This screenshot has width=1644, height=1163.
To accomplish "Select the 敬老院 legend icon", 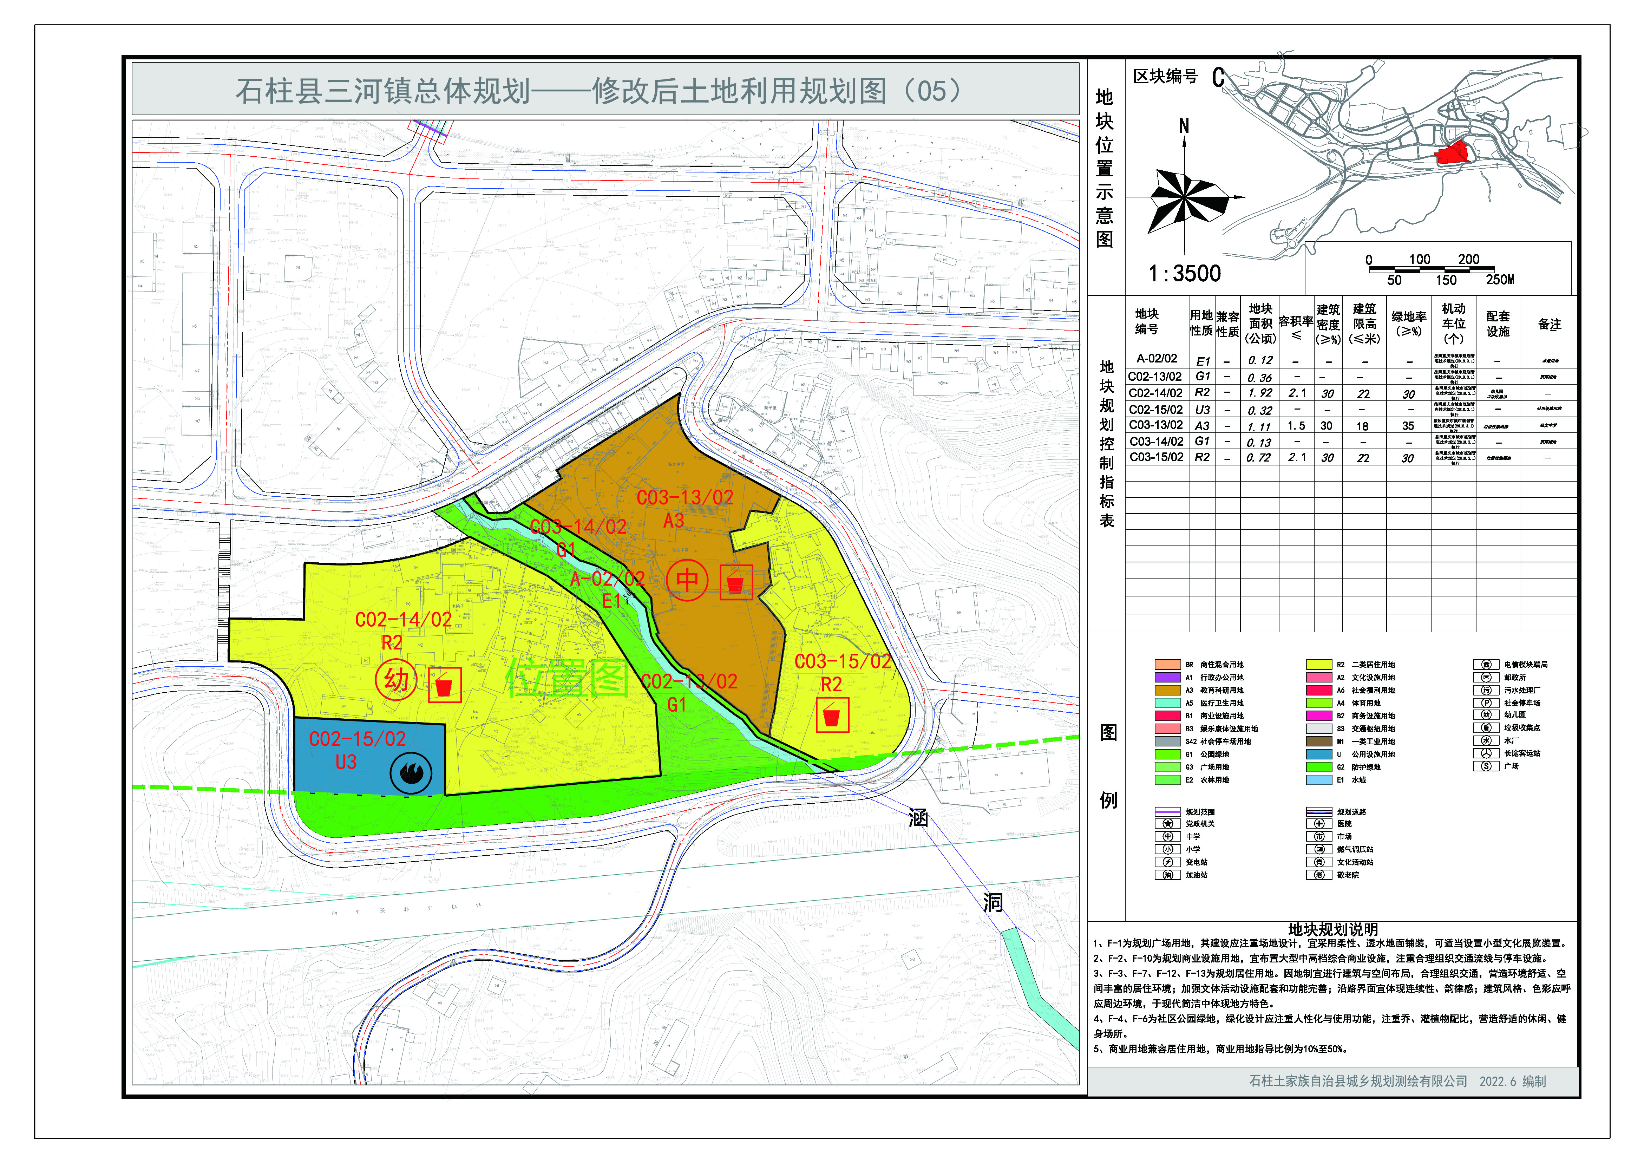I will (x=1319, y=875).
